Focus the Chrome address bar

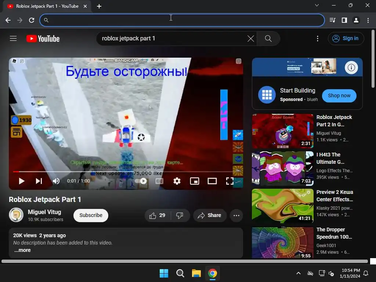point(182,21)
